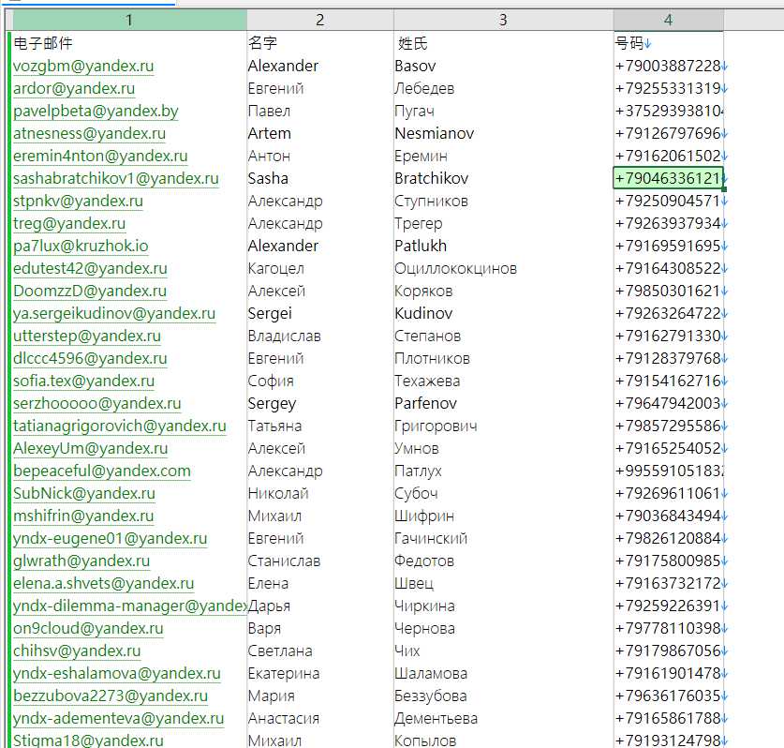Screen dimensions: 784x748
Task: Open the edutest42@yandex.ru email link
Action: pyautogui.click(x=90, y=269)
